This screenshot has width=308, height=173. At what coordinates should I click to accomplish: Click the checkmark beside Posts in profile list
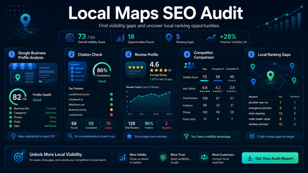(11, 122)
